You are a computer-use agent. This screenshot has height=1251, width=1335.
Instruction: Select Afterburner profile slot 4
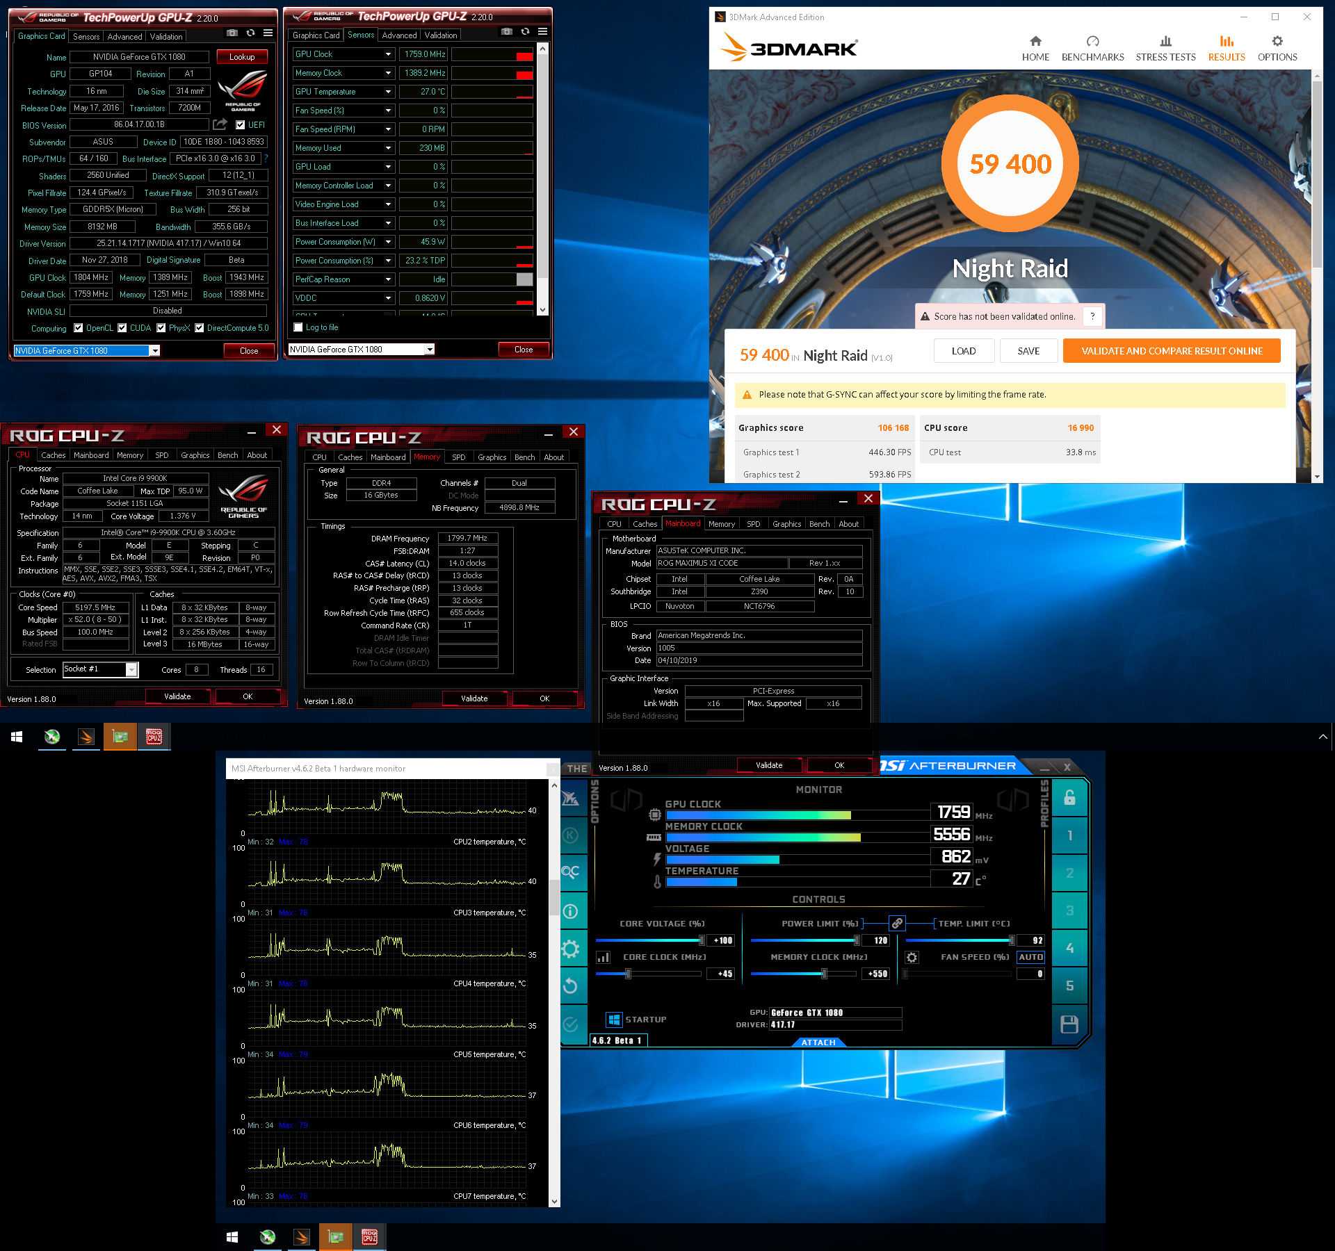[1069, 948]
